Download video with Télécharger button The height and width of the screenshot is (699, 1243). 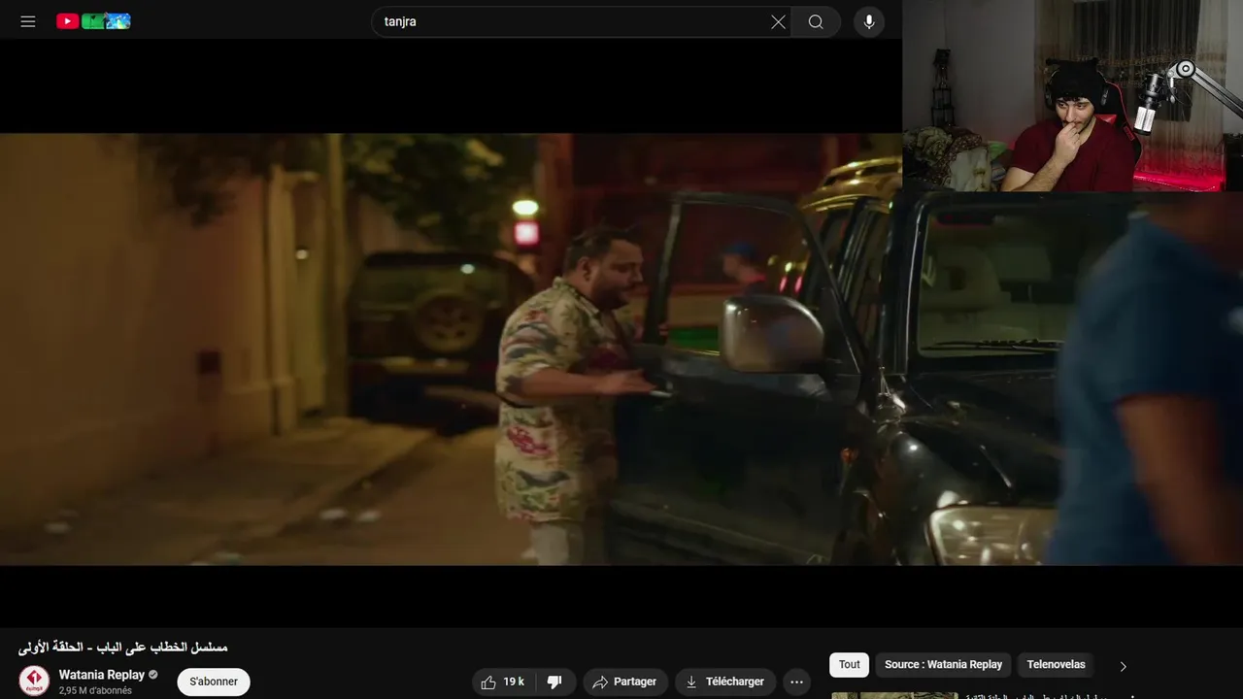(x=725, y=682)
